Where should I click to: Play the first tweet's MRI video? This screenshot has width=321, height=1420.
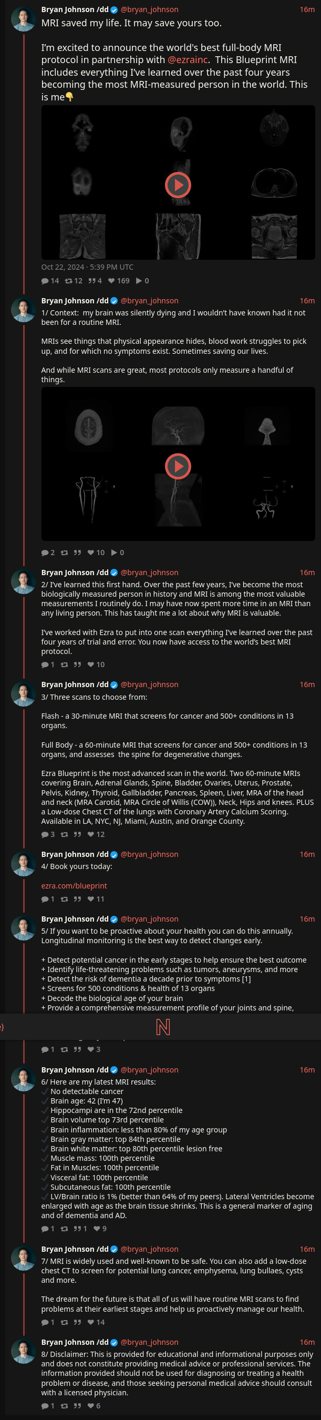[178, 185]
